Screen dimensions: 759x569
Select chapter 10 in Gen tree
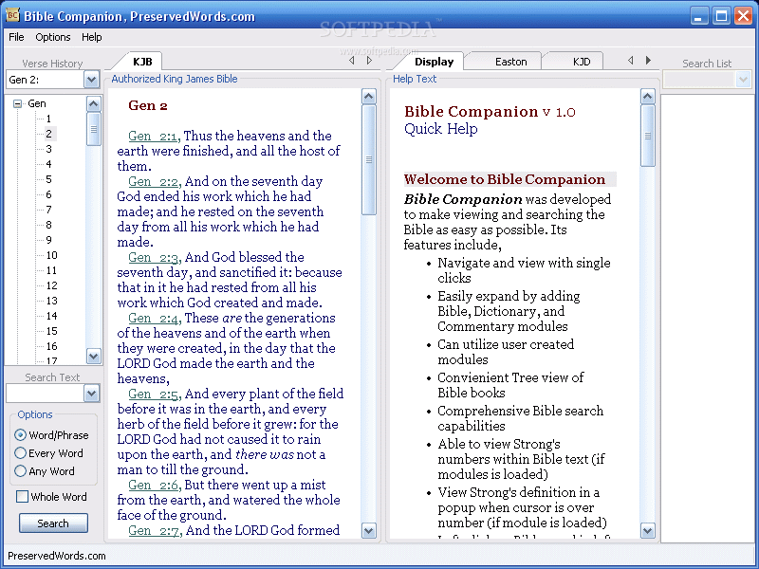(x=52, y=255)
